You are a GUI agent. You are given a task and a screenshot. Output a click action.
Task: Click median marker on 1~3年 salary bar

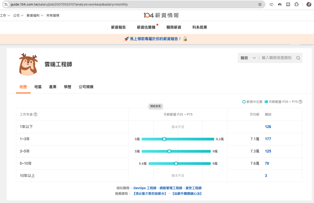[x=164, y=139]
